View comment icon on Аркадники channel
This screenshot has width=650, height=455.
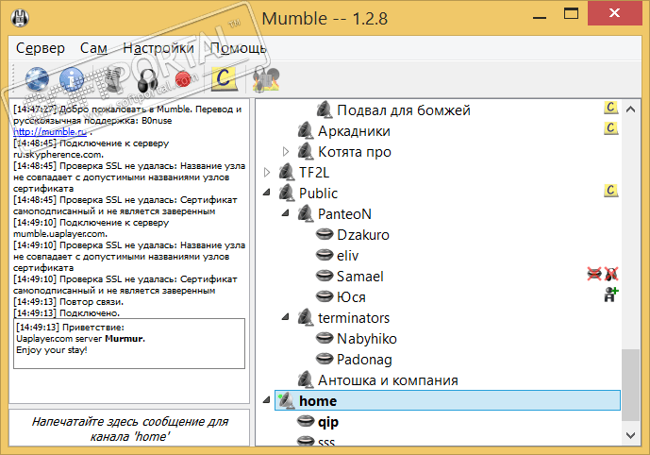tap(610, 128)
